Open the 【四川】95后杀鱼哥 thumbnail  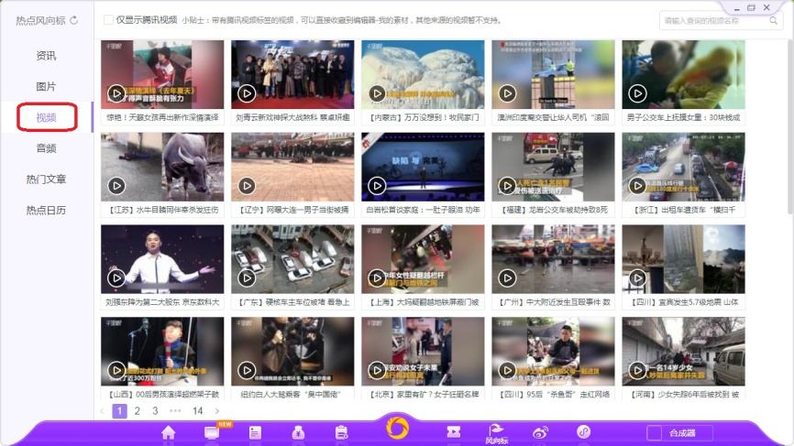click(x=553, y=352)
